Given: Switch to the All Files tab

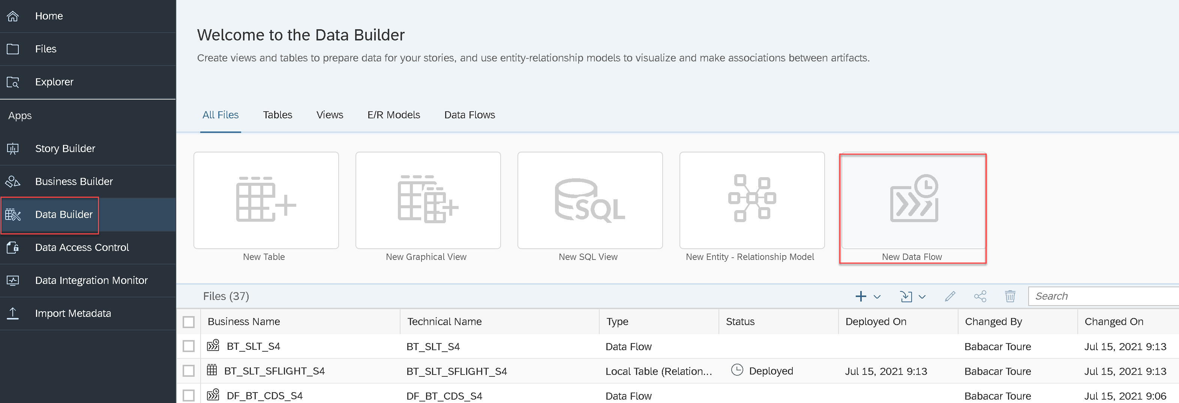Looking at the screenshot, I should [220, 115].
